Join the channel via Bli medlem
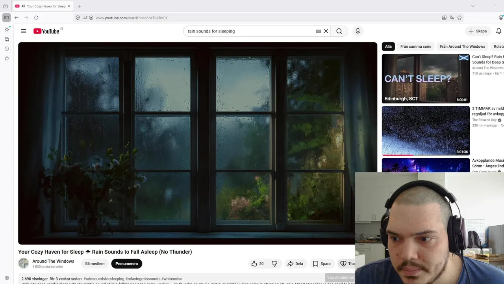This screenshot has width=504, height=284. point(95,263)
